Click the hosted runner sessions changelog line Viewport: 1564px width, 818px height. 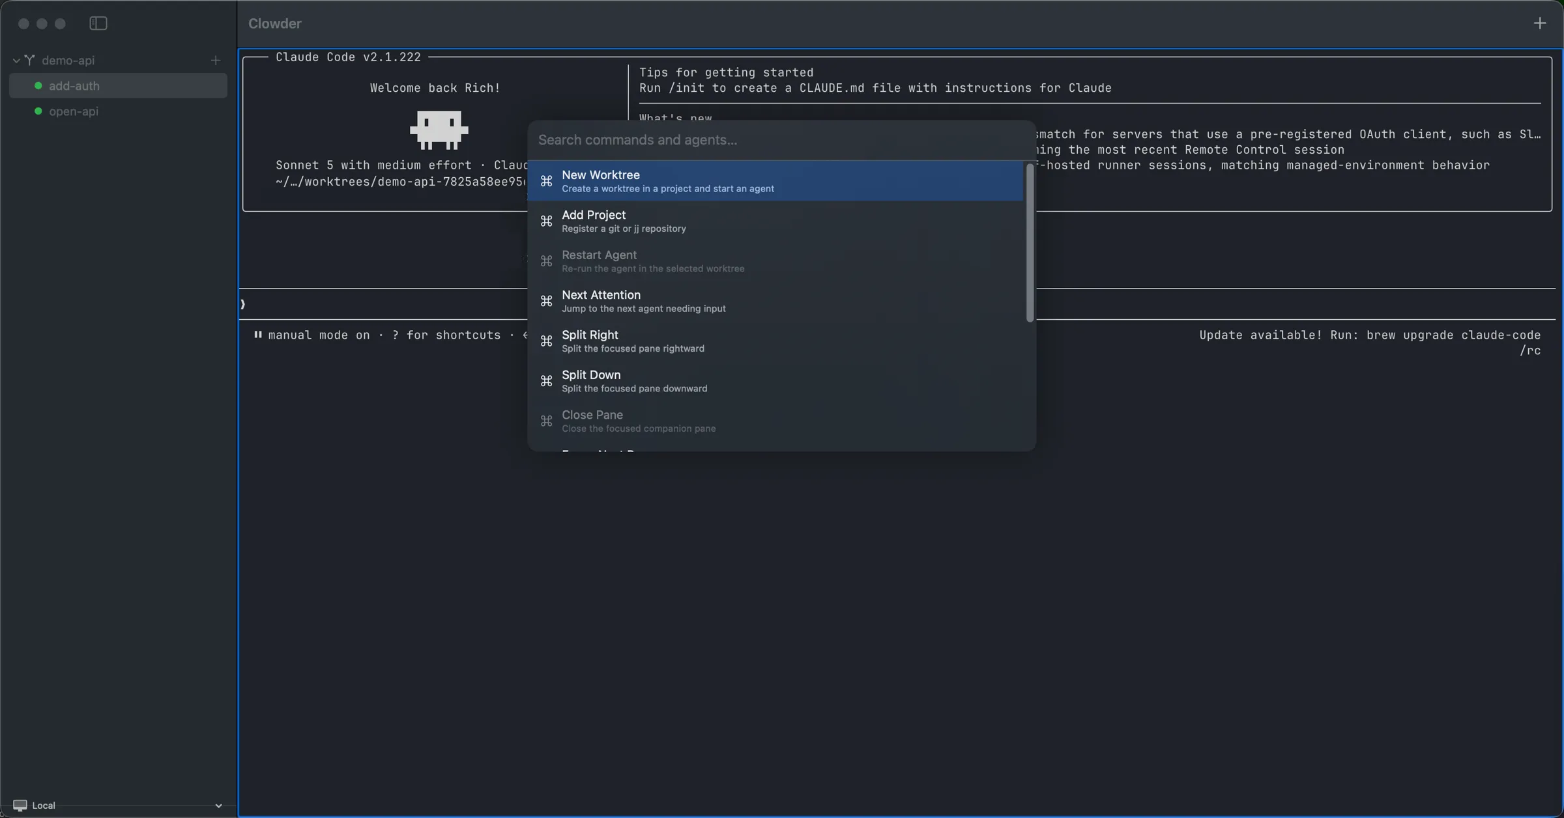click(x=1263, y=165)
